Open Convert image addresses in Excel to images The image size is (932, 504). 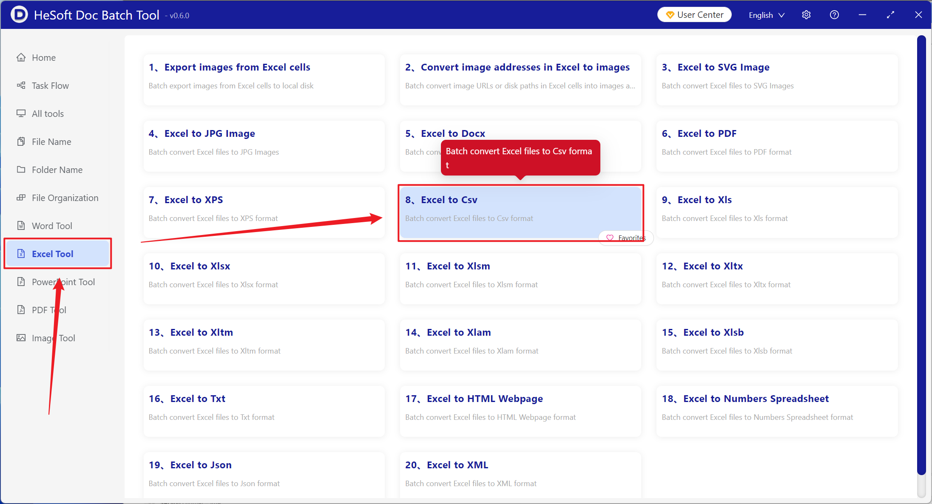click(x=520, y=80)
